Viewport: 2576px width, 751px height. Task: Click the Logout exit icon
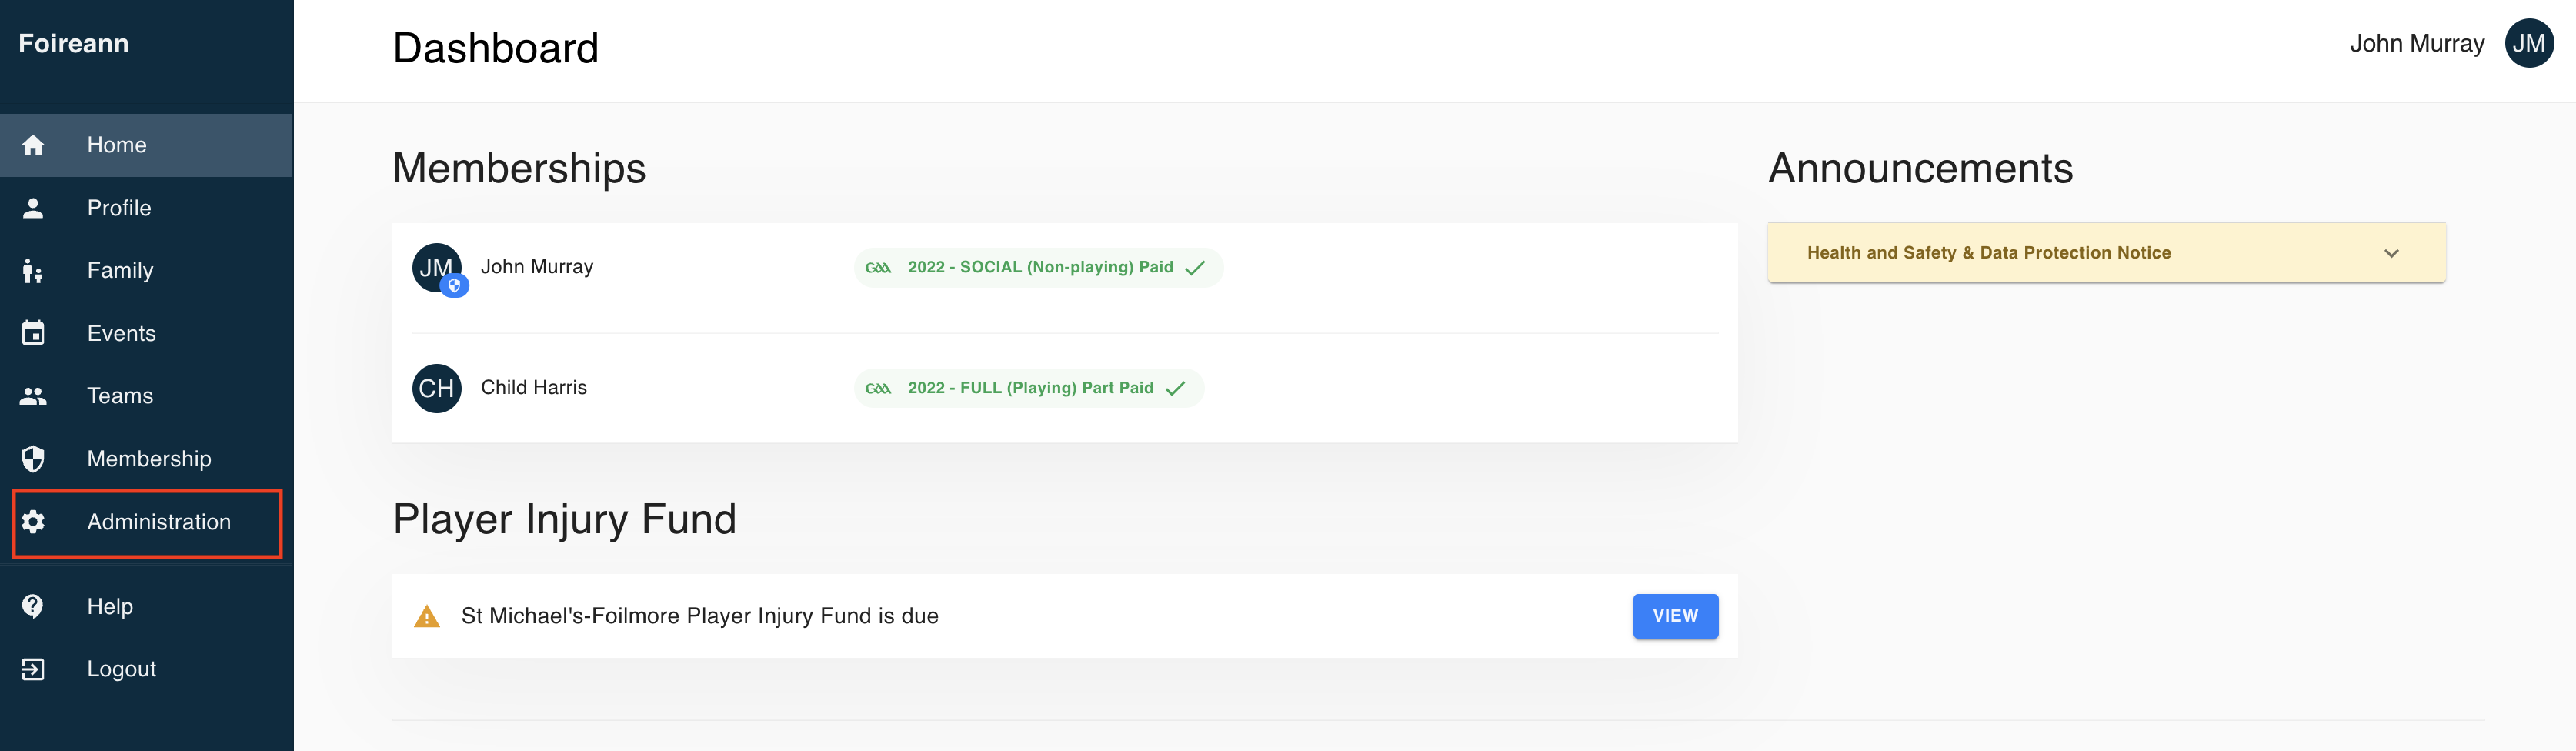[x=33, y=669]
